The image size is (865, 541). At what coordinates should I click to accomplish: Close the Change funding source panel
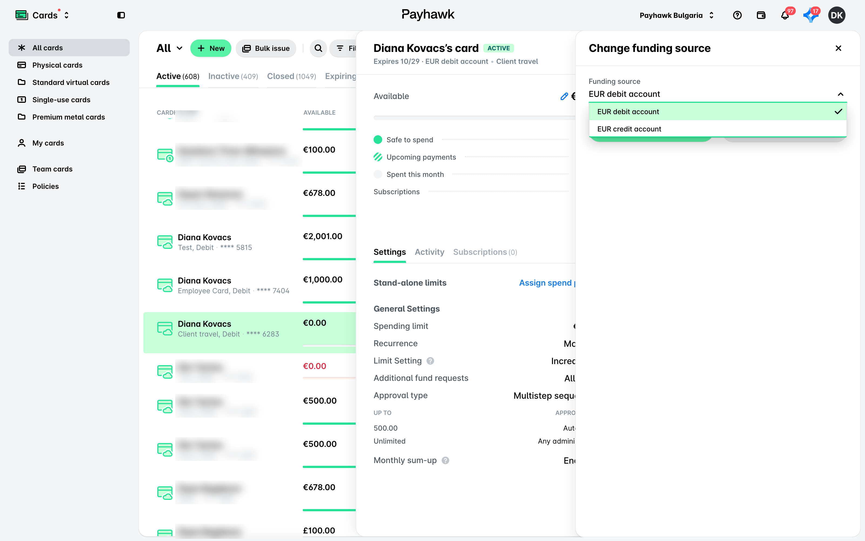pyautogui.click(x=838, y=48)
